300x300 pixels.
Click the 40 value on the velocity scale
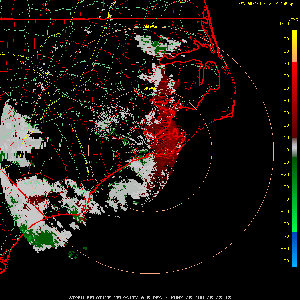pyautogui.click(x=286, y=101)
